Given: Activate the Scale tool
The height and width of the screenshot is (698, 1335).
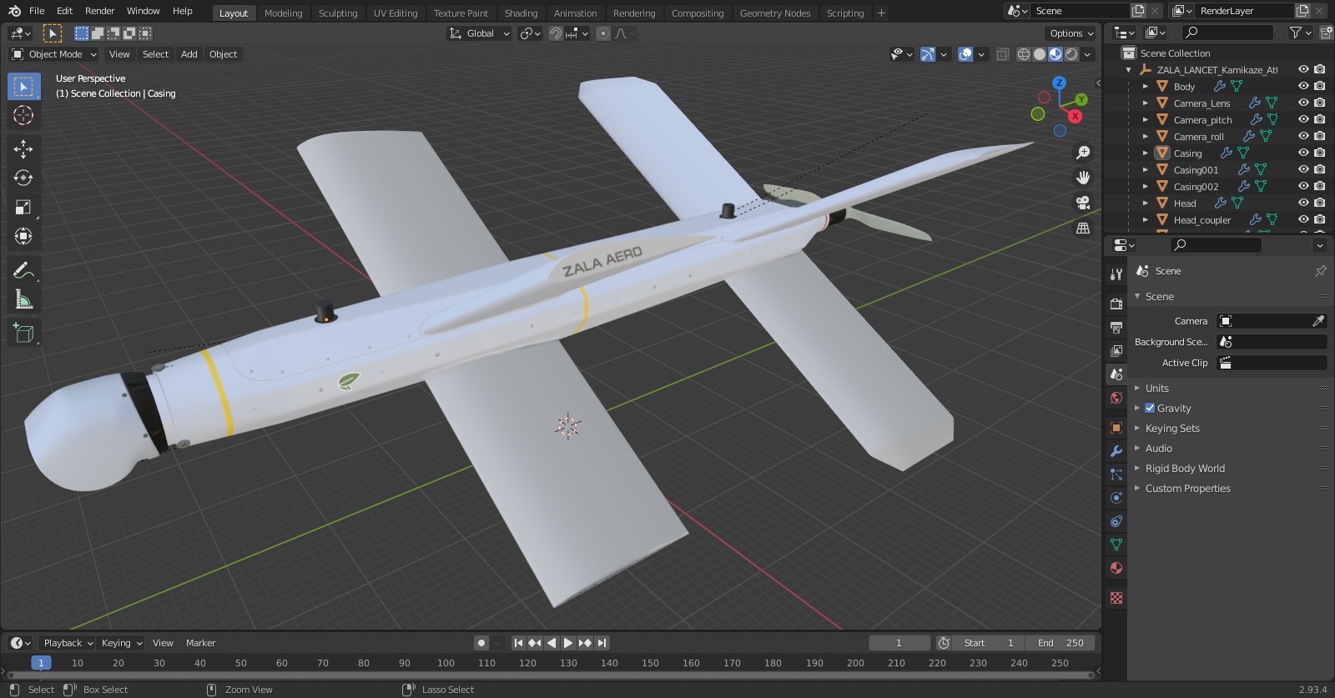Looking at the screenshot, I should click(x=23, y=208).
